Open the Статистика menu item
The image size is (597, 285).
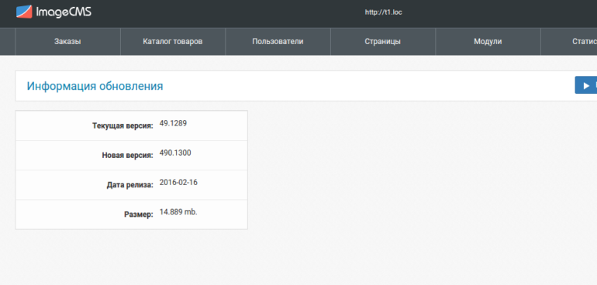(569, 42)
